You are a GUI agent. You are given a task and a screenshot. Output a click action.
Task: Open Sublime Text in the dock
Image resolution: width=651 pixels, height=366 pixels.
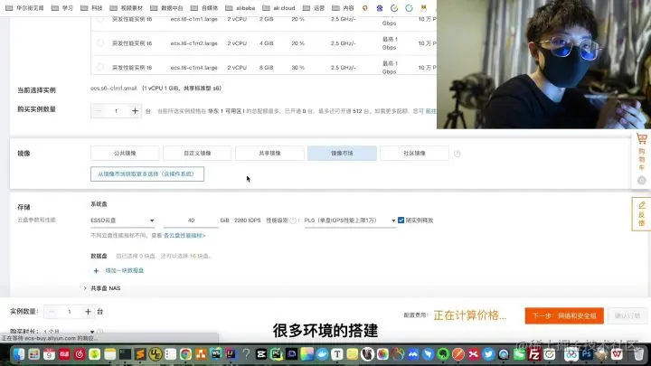[140, 354]
